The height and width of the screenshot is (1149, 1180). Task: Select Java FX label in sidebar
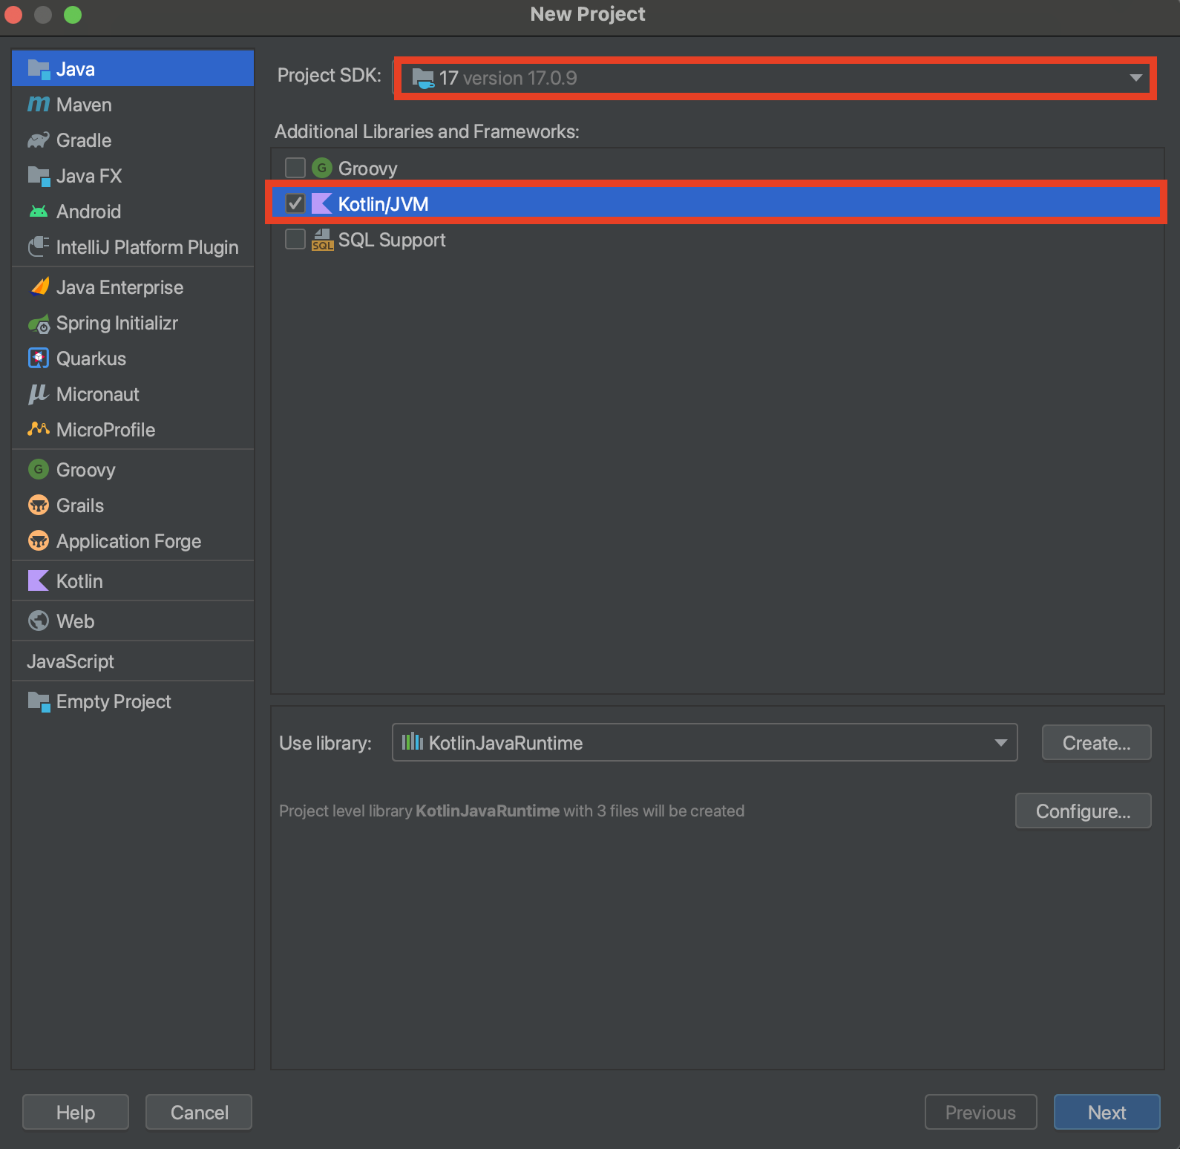click(x=89, y=176)
